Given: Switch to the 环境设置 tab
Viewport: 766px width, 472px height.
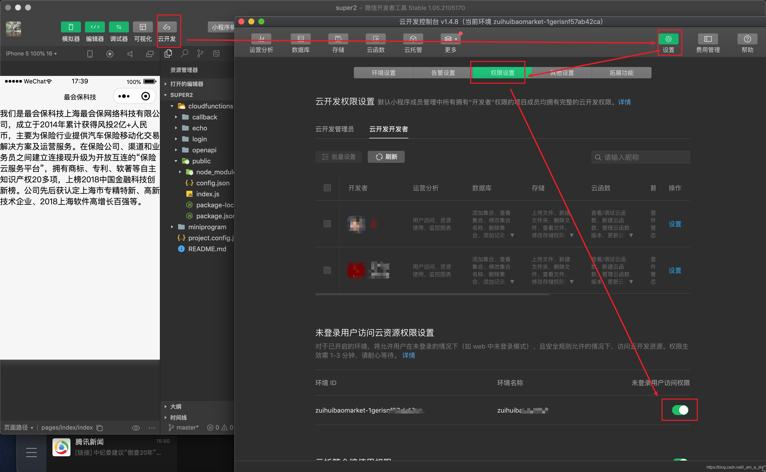Looking at the screenshot, I should click(383, 73).
